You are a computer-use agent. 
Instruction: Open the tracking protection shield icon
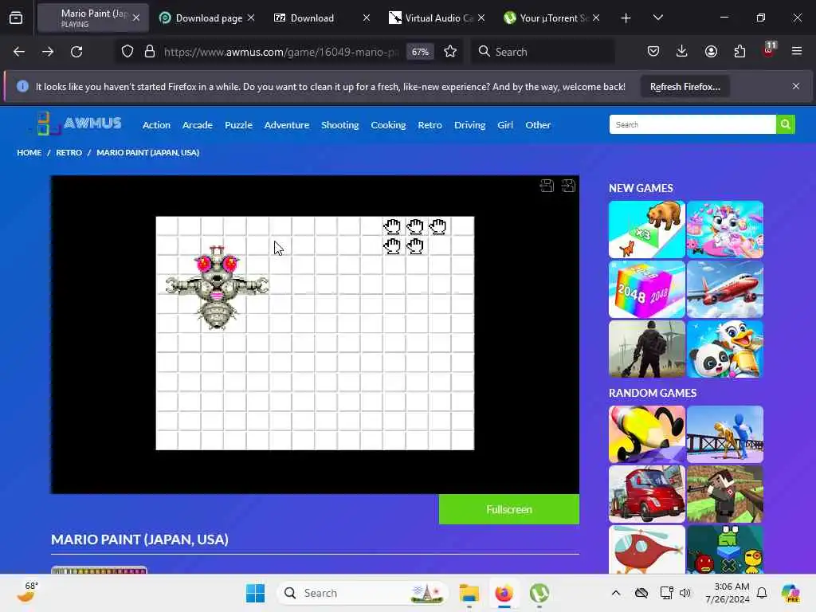click(127, 52)
